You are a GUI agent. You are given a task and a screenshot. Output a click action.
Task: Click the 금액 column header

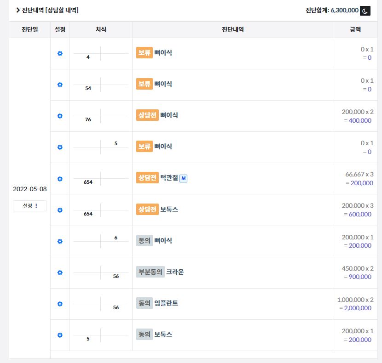pos(355,30)
